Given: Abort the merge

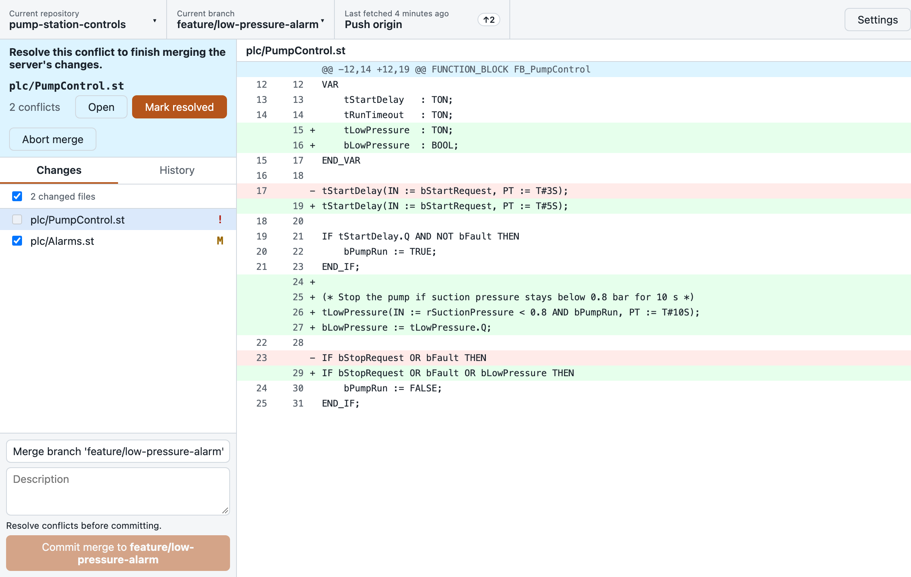Looking at the screenshot, I should [x=53, y=139].
